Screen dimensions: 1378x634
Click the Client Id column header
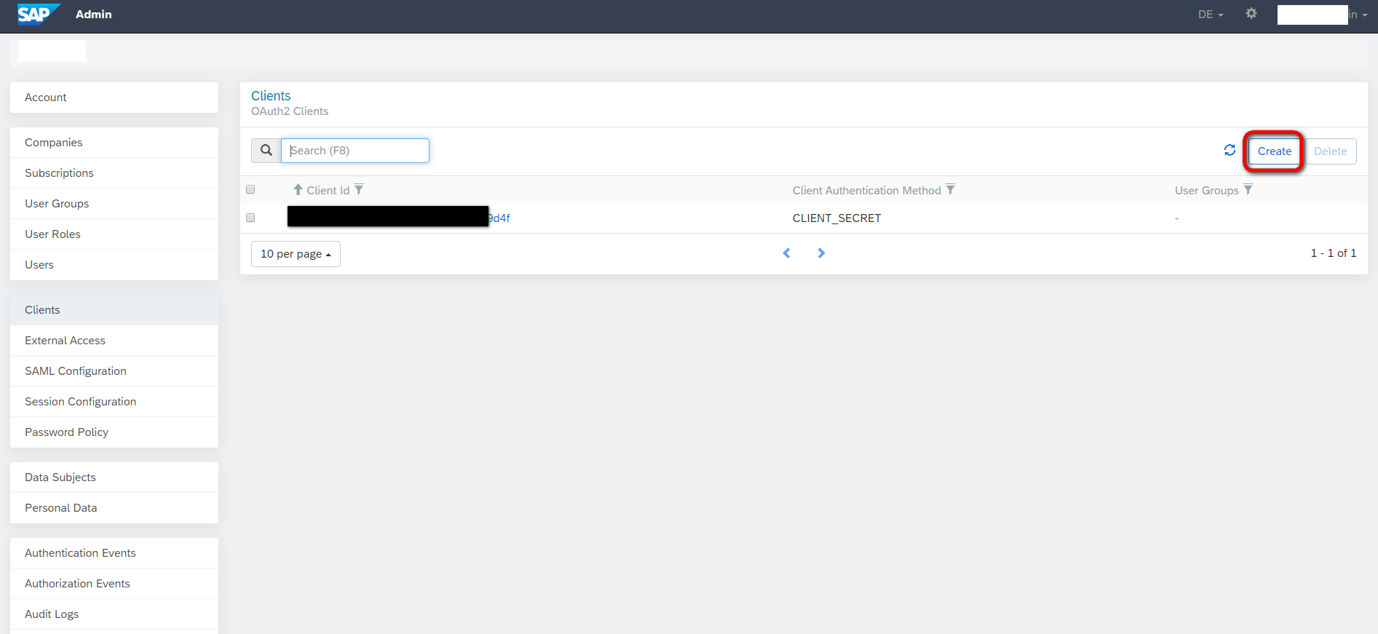click(x=328, y=191)
